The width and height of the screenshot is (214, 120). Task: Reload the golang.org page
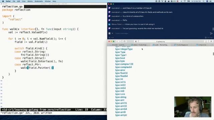(x=181, y=41)
